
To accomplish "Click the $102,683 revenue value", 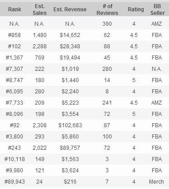I will point(70,125).
